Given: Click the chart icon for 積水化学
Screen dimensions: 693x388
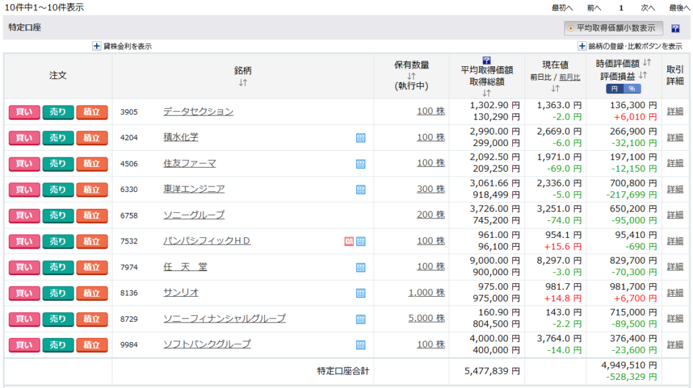Looking at the screenshot, I should 361,138.
